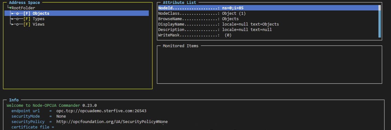The height and width of the screenshot is (130, 391).
Task: Expand the Objects node arrow
Action: (12, 13)
